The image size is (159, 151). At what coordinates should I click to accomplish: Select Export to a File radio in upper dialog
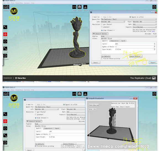[x=130, y=17]
